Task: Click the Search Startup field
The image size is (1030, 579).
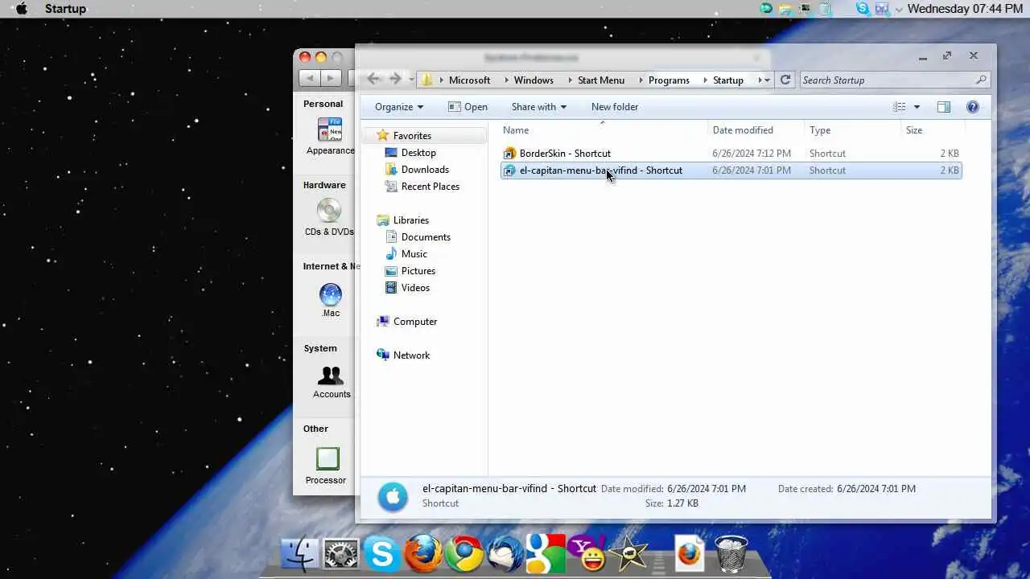Action: point(894,80)
